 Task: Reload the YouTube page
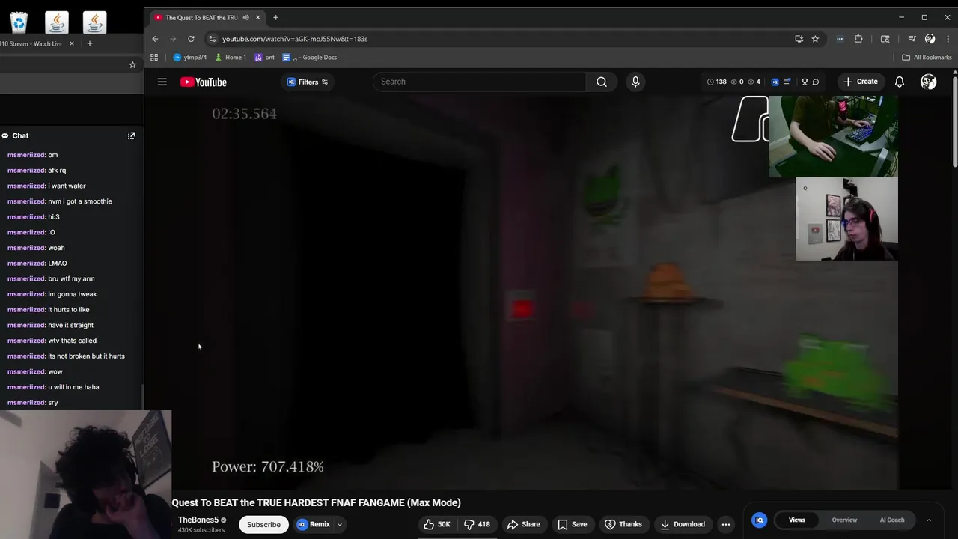pos(191,39)
